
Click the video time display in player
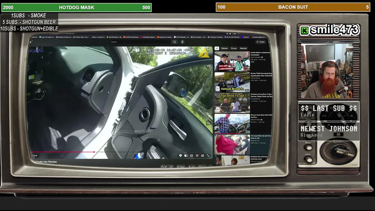pos(34,156)
